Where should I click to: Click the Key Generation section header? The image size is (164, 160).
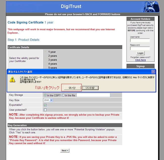[65, 125]
